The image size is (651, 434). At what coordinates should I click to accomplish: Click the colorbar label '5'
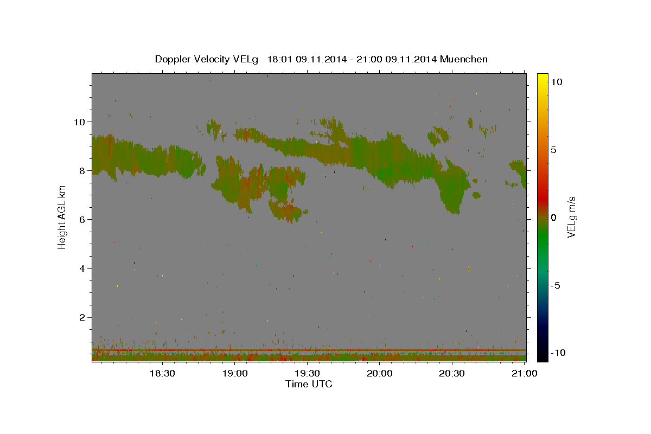point(553,149)
